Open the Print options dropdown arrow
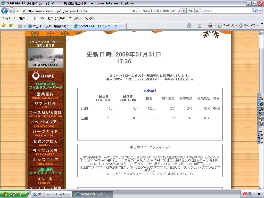The width and height of the screenshot is (264, 198). pos(215,26)
